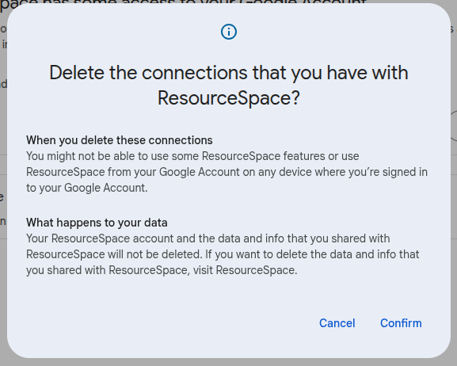Click the paragraph starting 'Your ResourceSpace account and the data'
Image resolution: width=457 pixels, height=366 pixels.
pyautogui.click(x=223, y=254)
